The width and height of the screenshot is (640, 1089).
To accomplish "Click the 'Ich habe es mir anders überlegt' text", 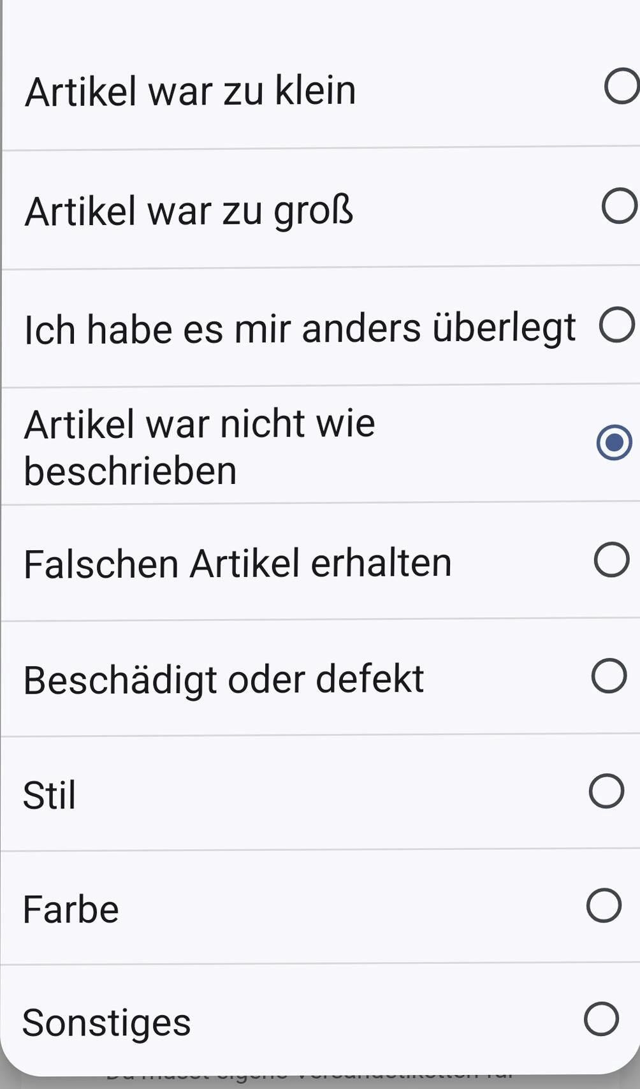I will [x=300, y=330].
